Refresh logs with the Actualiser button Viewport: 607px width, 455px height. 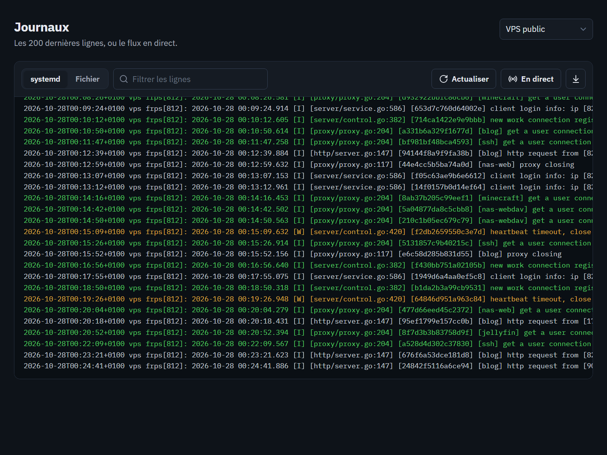coord(463,79)
